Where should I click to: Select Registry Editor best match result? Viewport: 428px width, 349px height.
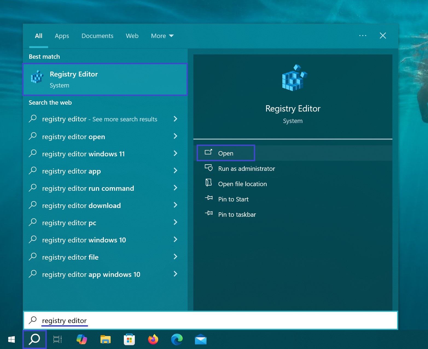coord(105,80)
